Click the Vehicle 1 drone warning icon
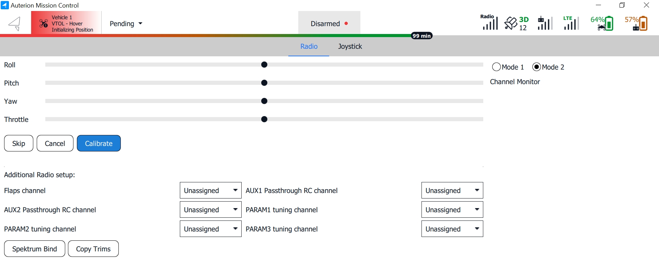 tap(44, 23)
